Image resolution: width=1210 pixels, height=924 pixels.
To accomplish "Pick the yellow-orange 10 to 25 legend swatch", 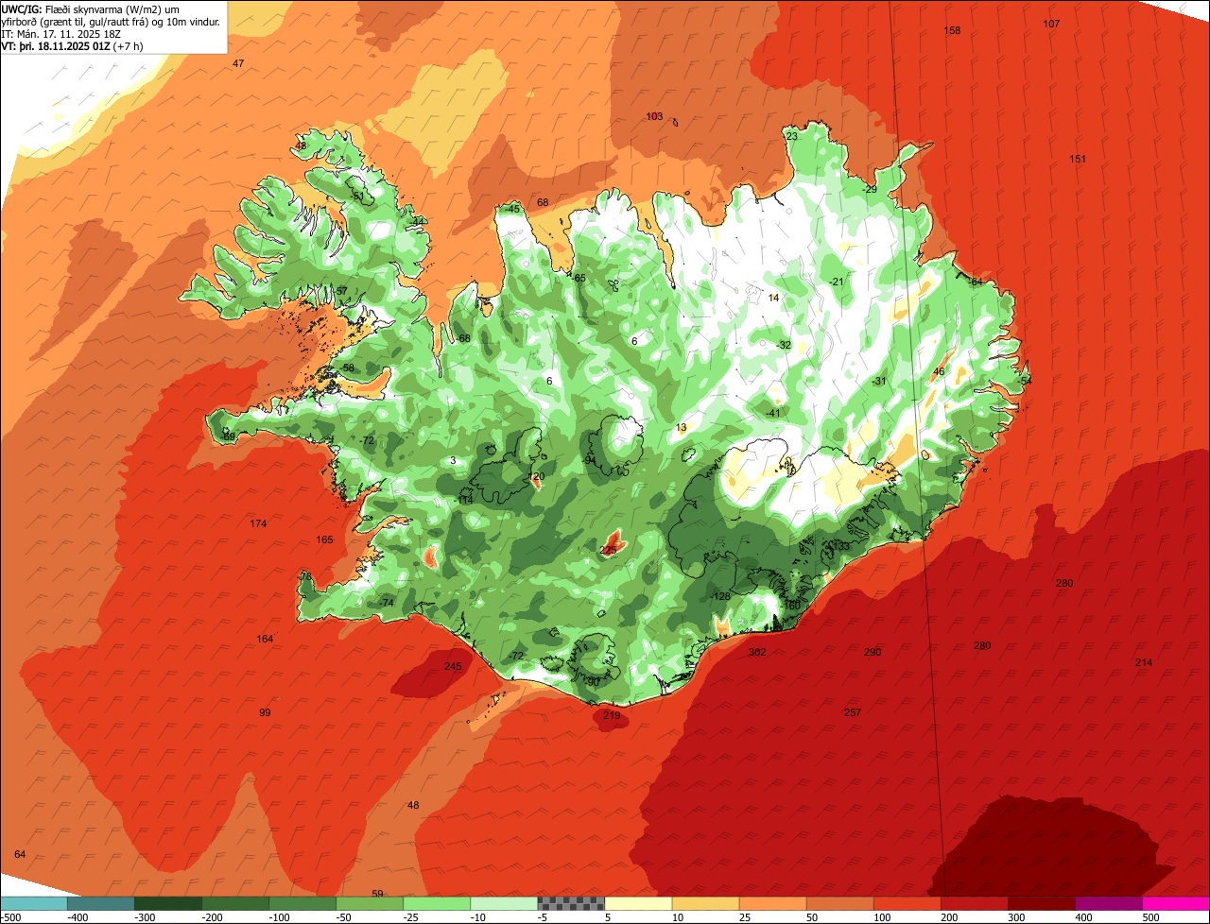I will (x=705, y=903).
